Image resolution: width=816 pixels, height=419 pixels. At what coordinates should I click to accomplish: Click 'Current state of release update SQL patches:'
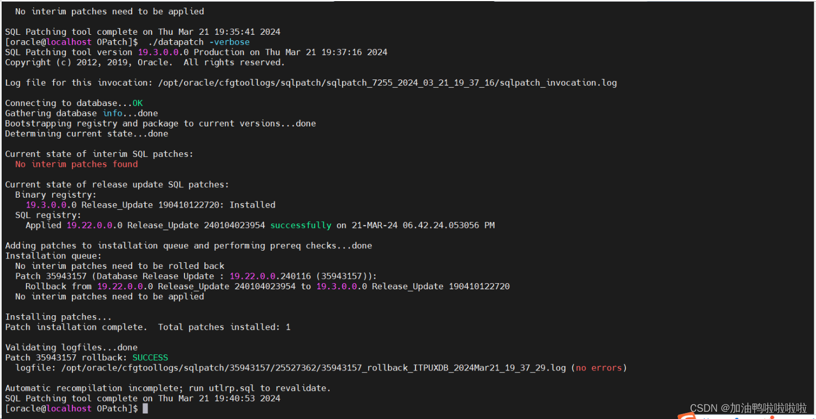pos(117,184)
